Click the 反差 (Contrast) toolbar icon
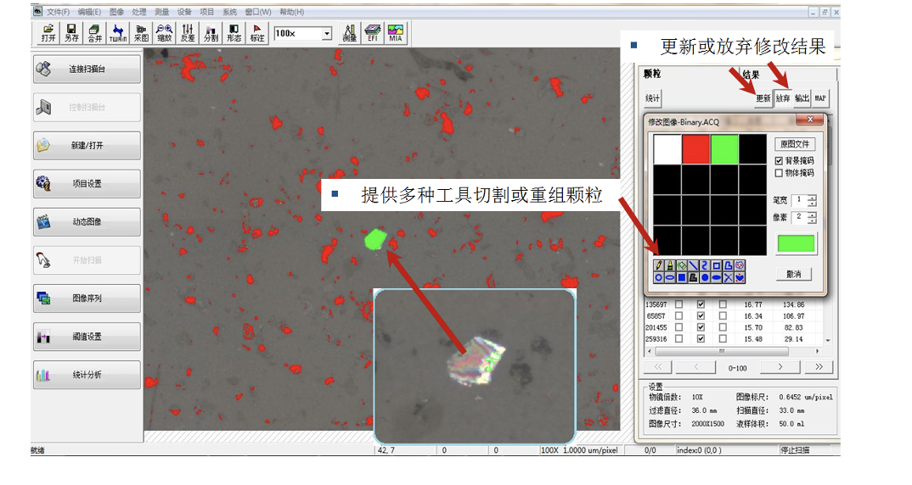Viewport: 912px width, 485px height. click(188, 33)
